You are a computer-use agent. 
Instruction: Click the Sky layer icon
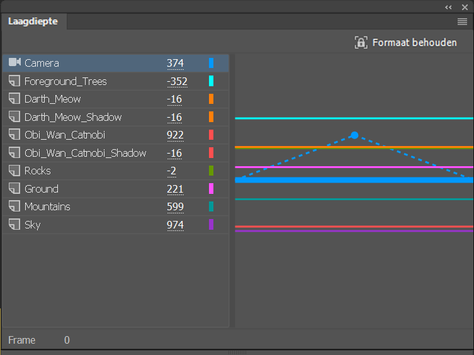(x=14, y=225)
